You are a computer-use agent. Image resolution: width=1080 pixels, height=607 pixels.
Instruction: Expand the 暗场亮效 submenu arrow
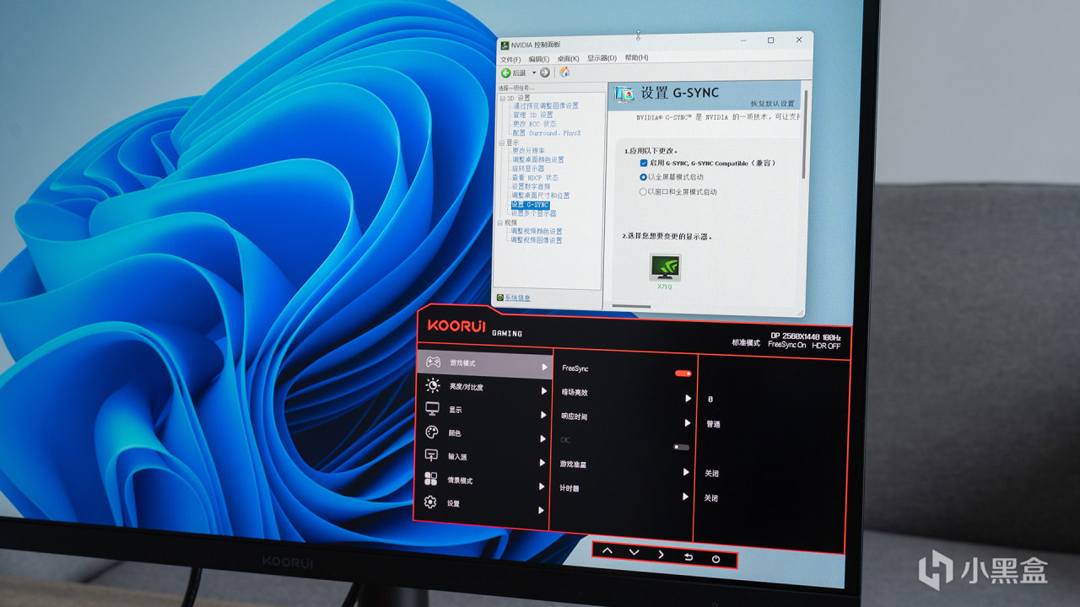point(688,398)
